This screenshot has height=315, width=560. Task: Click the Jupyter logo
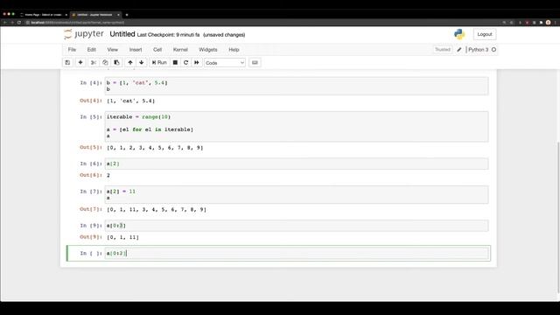84,34
